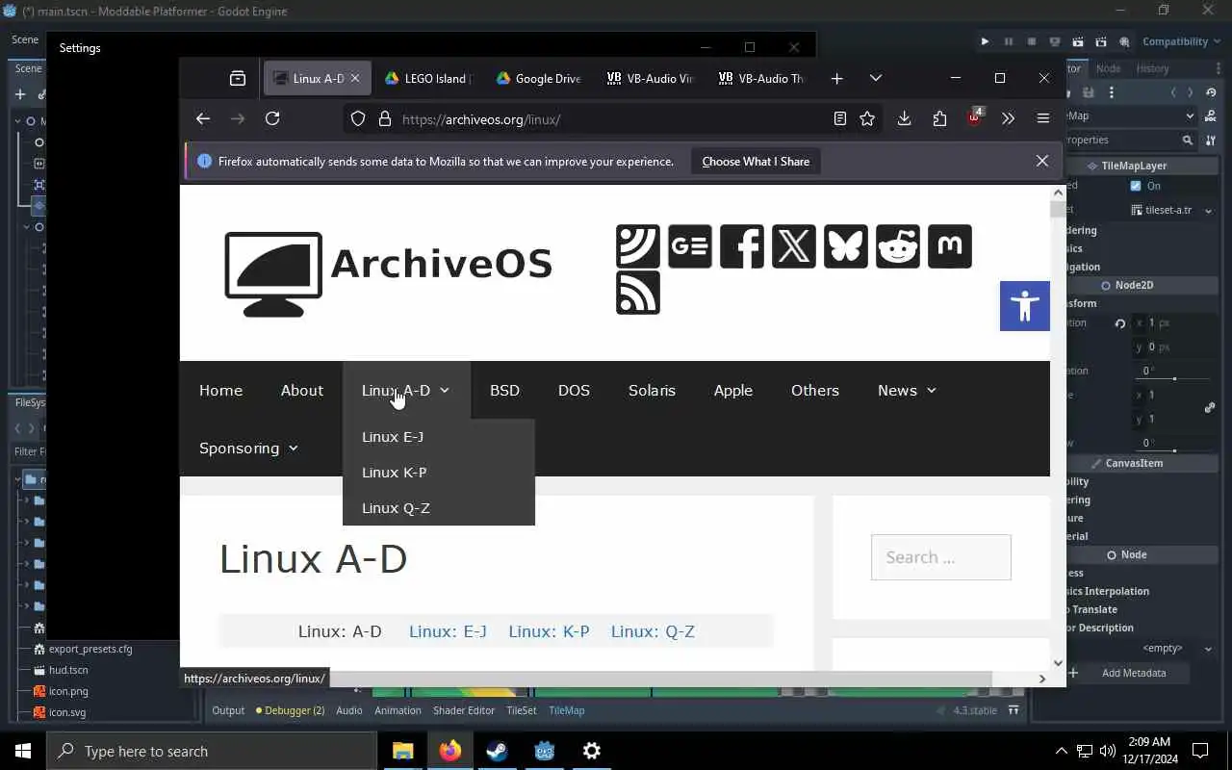1232x770 pixels.
Task: Dismiss the Firefox data notification bar
Action: [x=1041, y=161]
